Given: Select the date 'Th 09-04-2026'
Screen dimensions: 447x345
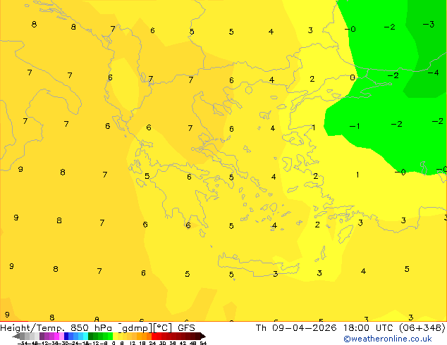Looking at the screenshot, I should (296, 328).
